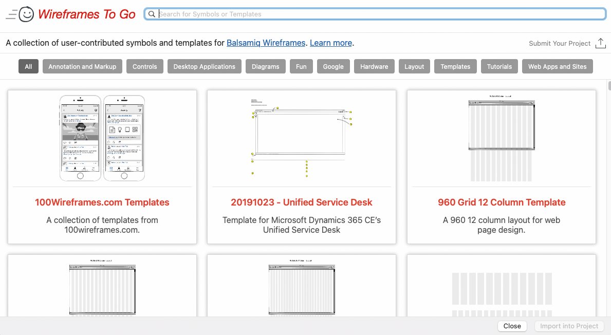Click the 960 Grid 12 Column Template title
Screen dimensions: 611x335
tap(502, 202)
